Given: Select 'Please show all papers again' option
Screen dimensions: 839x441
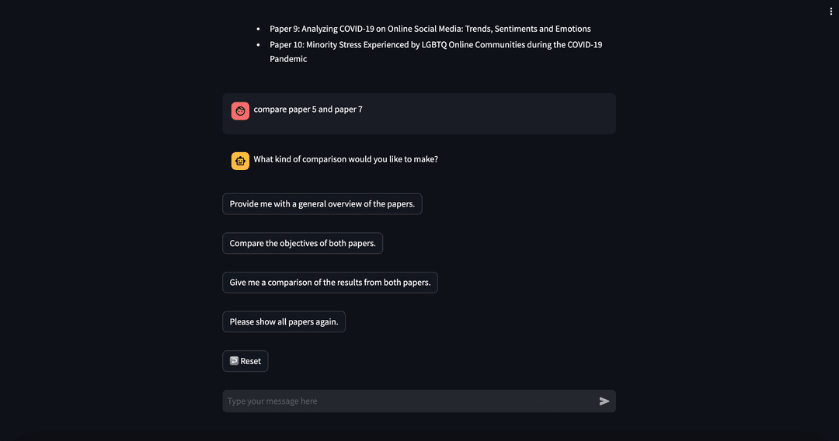Looking at the screenshot, I should [x=284, y=321].
